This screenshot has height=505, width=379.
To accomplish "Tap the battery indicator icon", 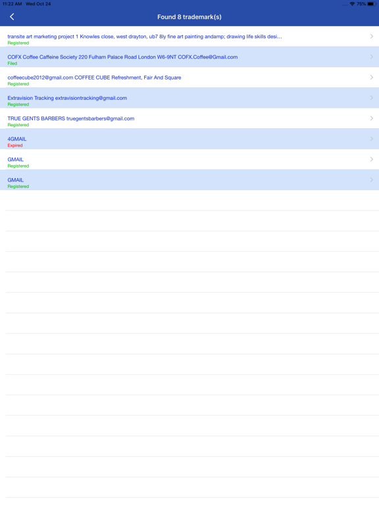I will (371, 4).
